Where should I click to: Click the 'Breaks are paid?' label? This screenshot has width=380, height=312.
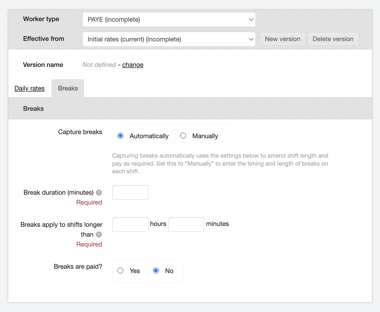78,266
